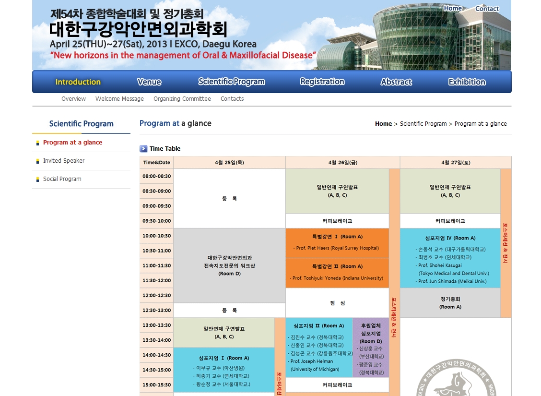
Task: Open the Venue menu
Action: [149, 82]
